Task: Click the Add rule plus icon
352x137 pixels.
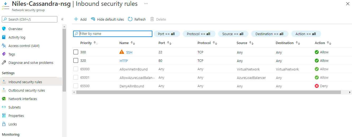Action: coord(76,19)
